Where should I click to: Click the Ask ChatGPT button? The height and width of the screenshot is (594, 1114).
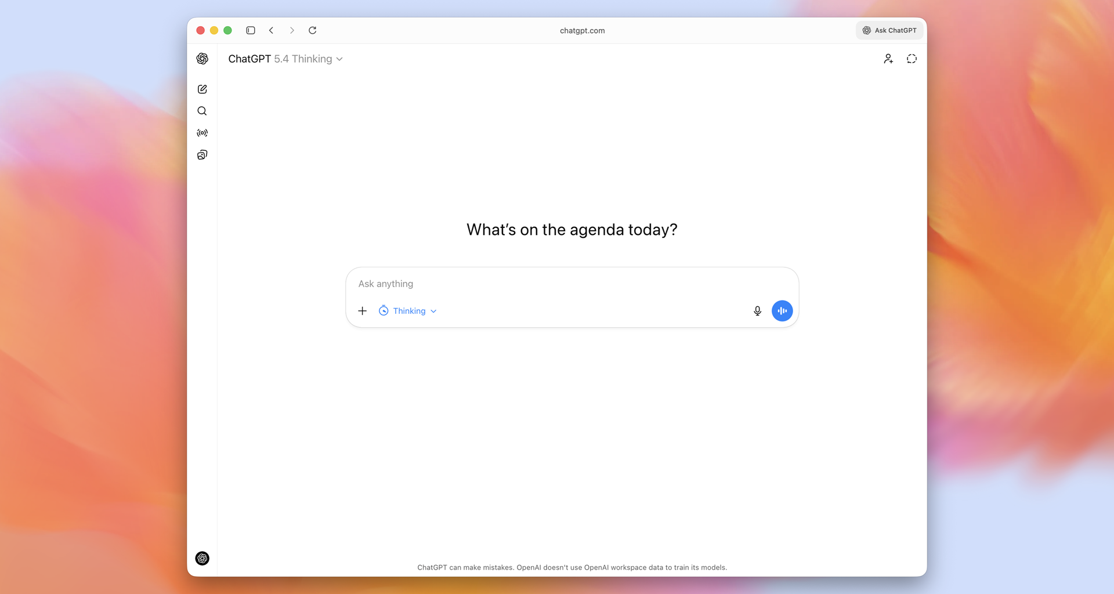pos(889,30)
